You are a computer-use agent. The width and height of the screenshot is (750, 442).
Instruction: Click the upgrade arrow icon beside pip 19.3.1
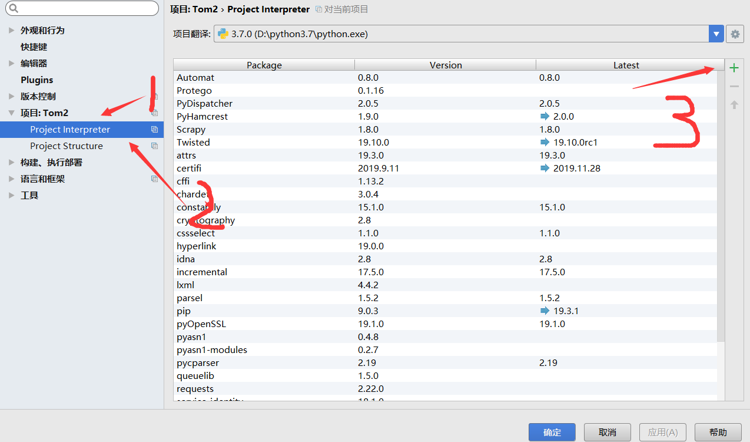coord(545,311)
